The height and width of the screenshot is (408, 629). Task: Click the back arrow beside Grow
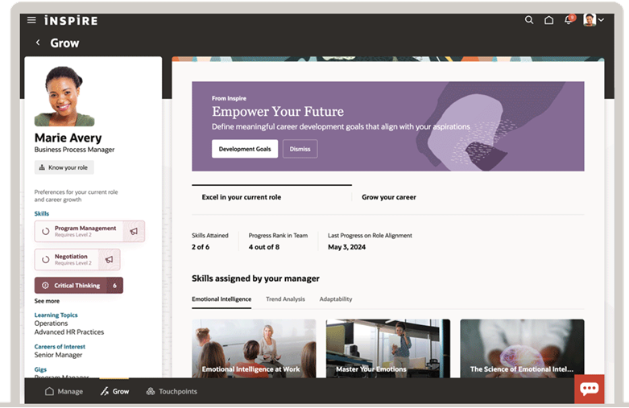point(37,43)
